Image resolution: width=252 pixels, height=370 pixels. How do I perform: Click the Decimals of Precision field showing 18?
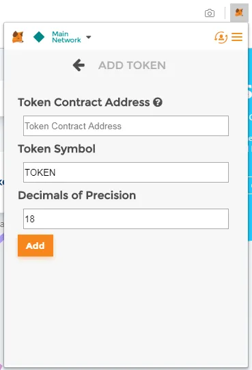(126, 219)
